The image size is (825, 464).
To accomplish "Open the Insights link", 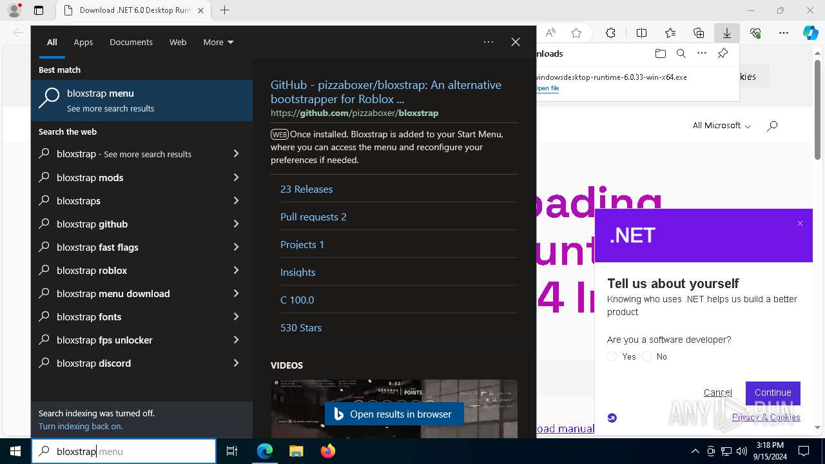I will pyautogui.click(x=298, y=272).
